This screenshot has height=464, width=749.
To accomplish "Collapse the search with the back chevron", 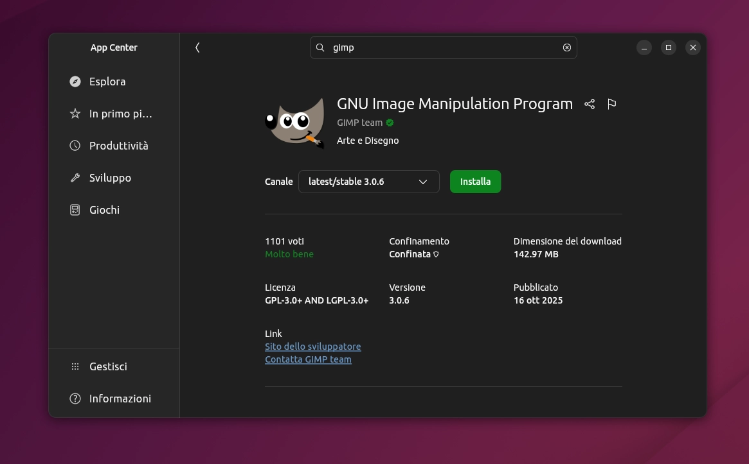I will pyautogui.click(x=197, y=47).
